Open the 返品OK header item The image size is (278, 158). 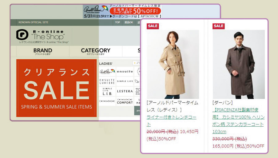tap(128, 22)
